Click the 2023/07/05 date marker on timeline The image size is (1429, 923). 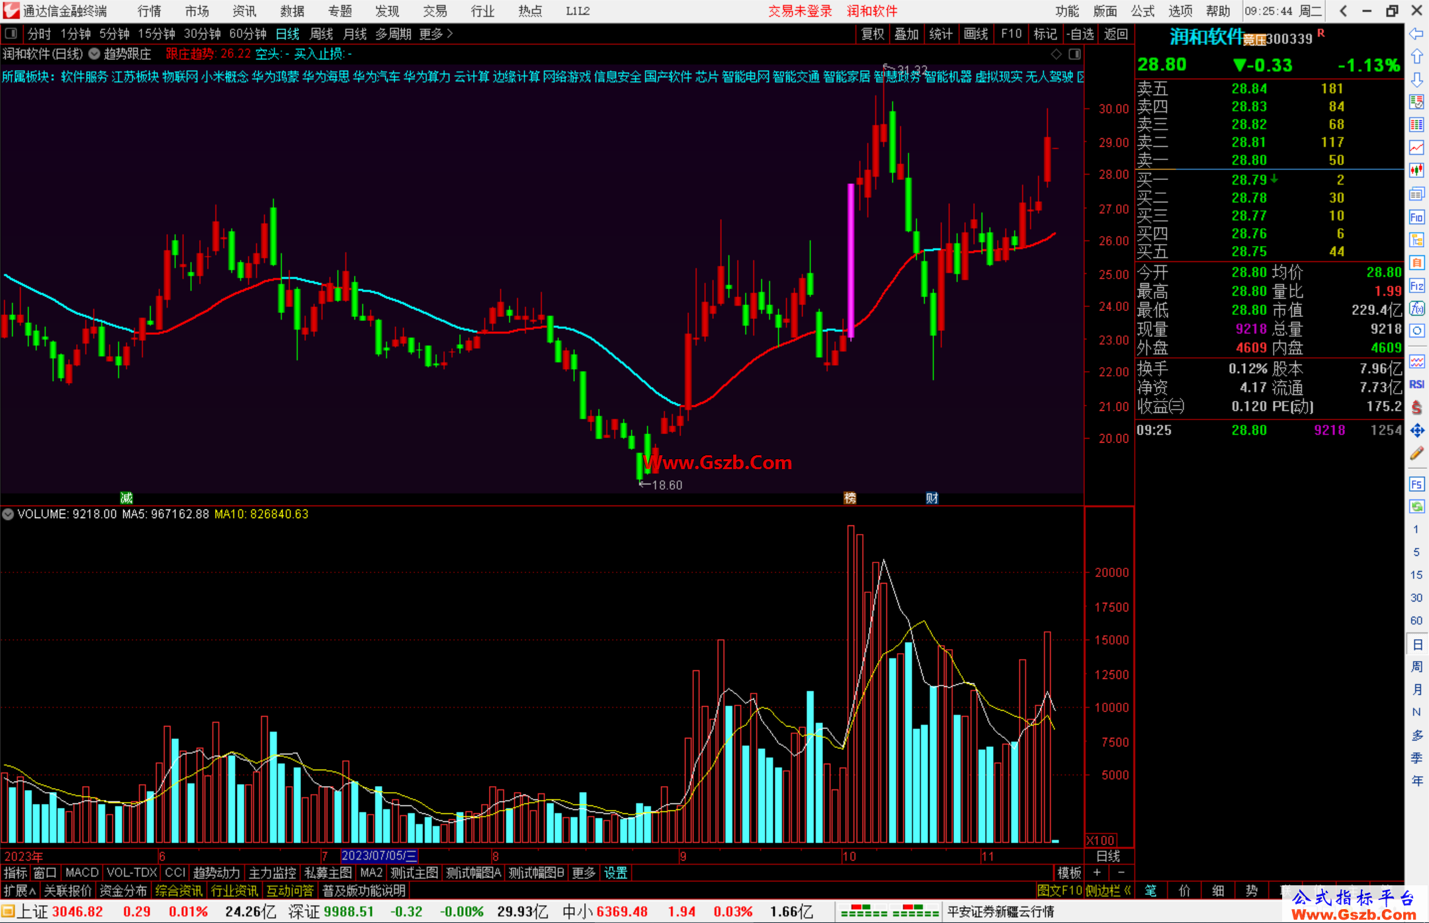click(379, 856)
